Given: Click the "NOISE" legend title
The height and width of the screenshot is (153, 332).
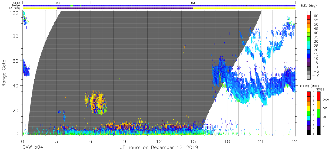Looking at the screenshot, I should (321, 89).
